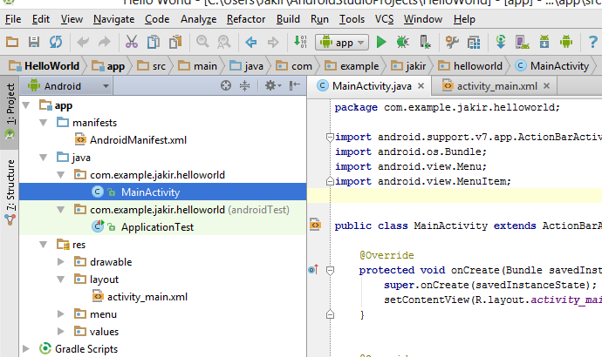Click the Make Project icon
This screenshot has width=602, height=357.
coord(300,42)
